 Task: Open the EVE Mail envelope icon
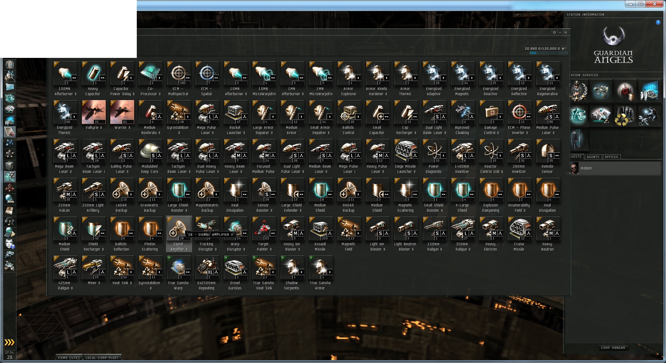[9, 87]
